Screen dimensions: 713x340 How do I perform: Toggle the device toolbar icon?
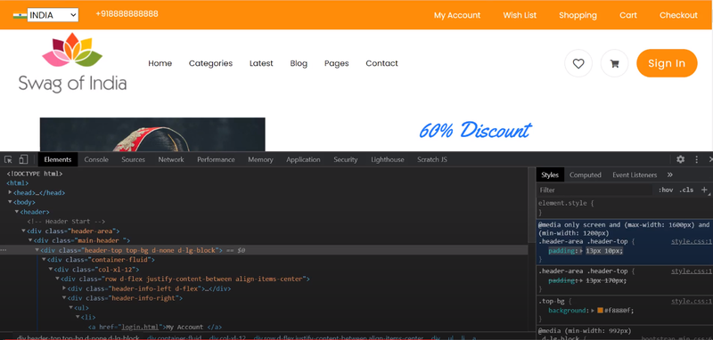23,159
